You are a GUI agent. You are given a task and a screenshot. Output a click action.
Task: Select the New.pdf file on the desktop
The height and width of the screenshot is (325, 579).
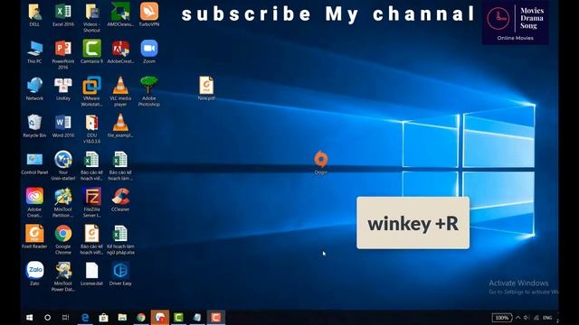(x=206, y=88)
